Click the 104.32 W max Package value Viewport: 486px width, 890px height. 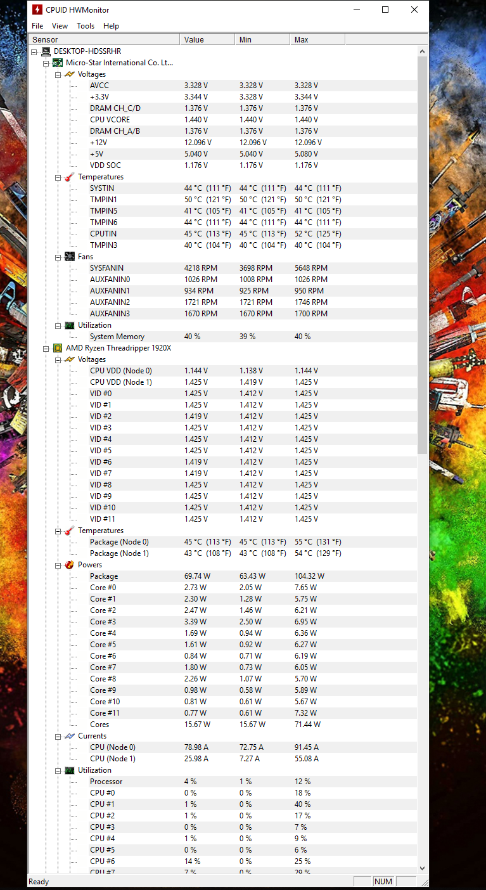click(x=309, y=576)
